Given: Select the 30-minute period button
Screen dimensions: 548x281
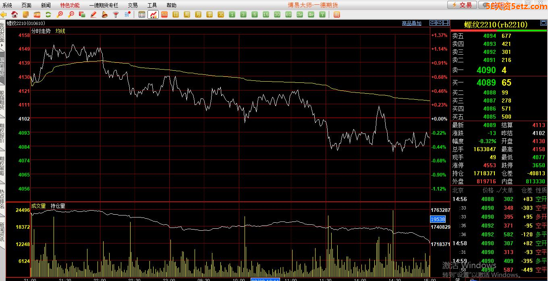Looking at the screenshot, I should 277,14.
